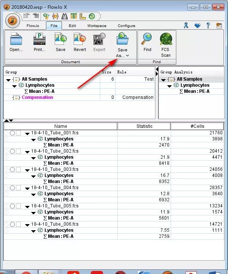Click the blue ribbon icon at top right
This screenshot has height=274, width=228.
(x=186, y=25)
